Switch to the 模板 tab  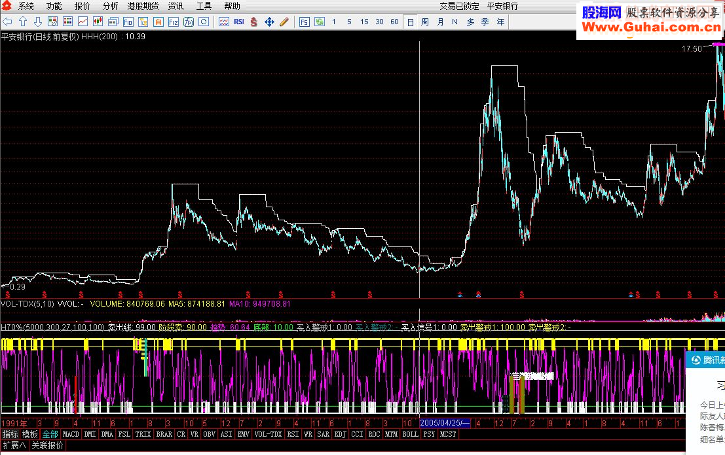tap(30, 434)
